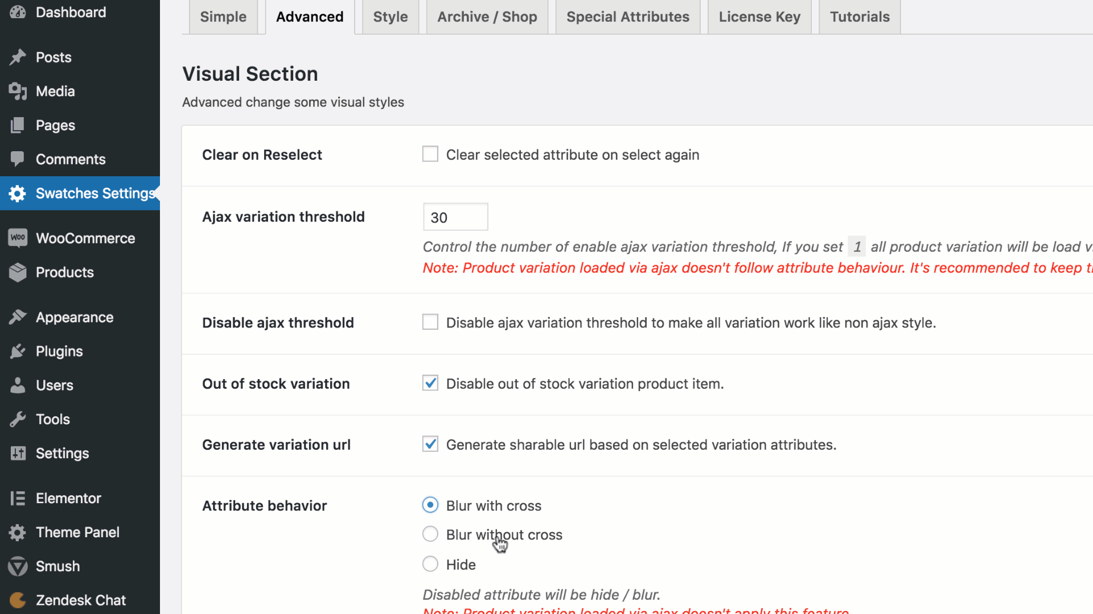Click the Tools wrench icon
This screenshot has width=1093, height=614.
click(18, 420)
